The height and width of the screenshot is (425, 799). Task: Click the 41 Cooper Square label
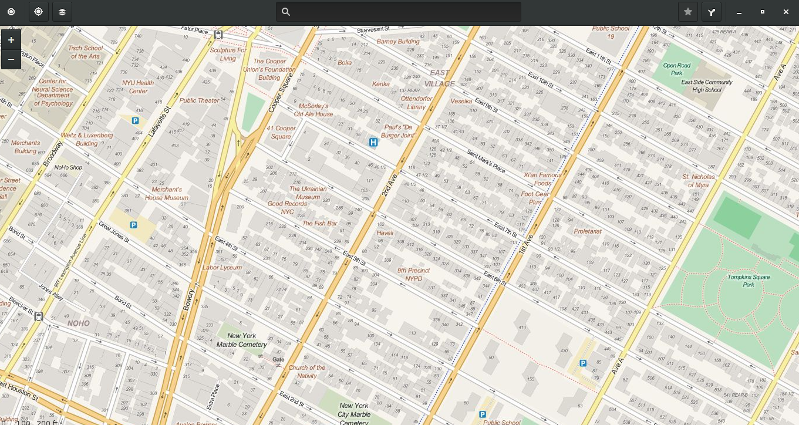pos(281,132)
